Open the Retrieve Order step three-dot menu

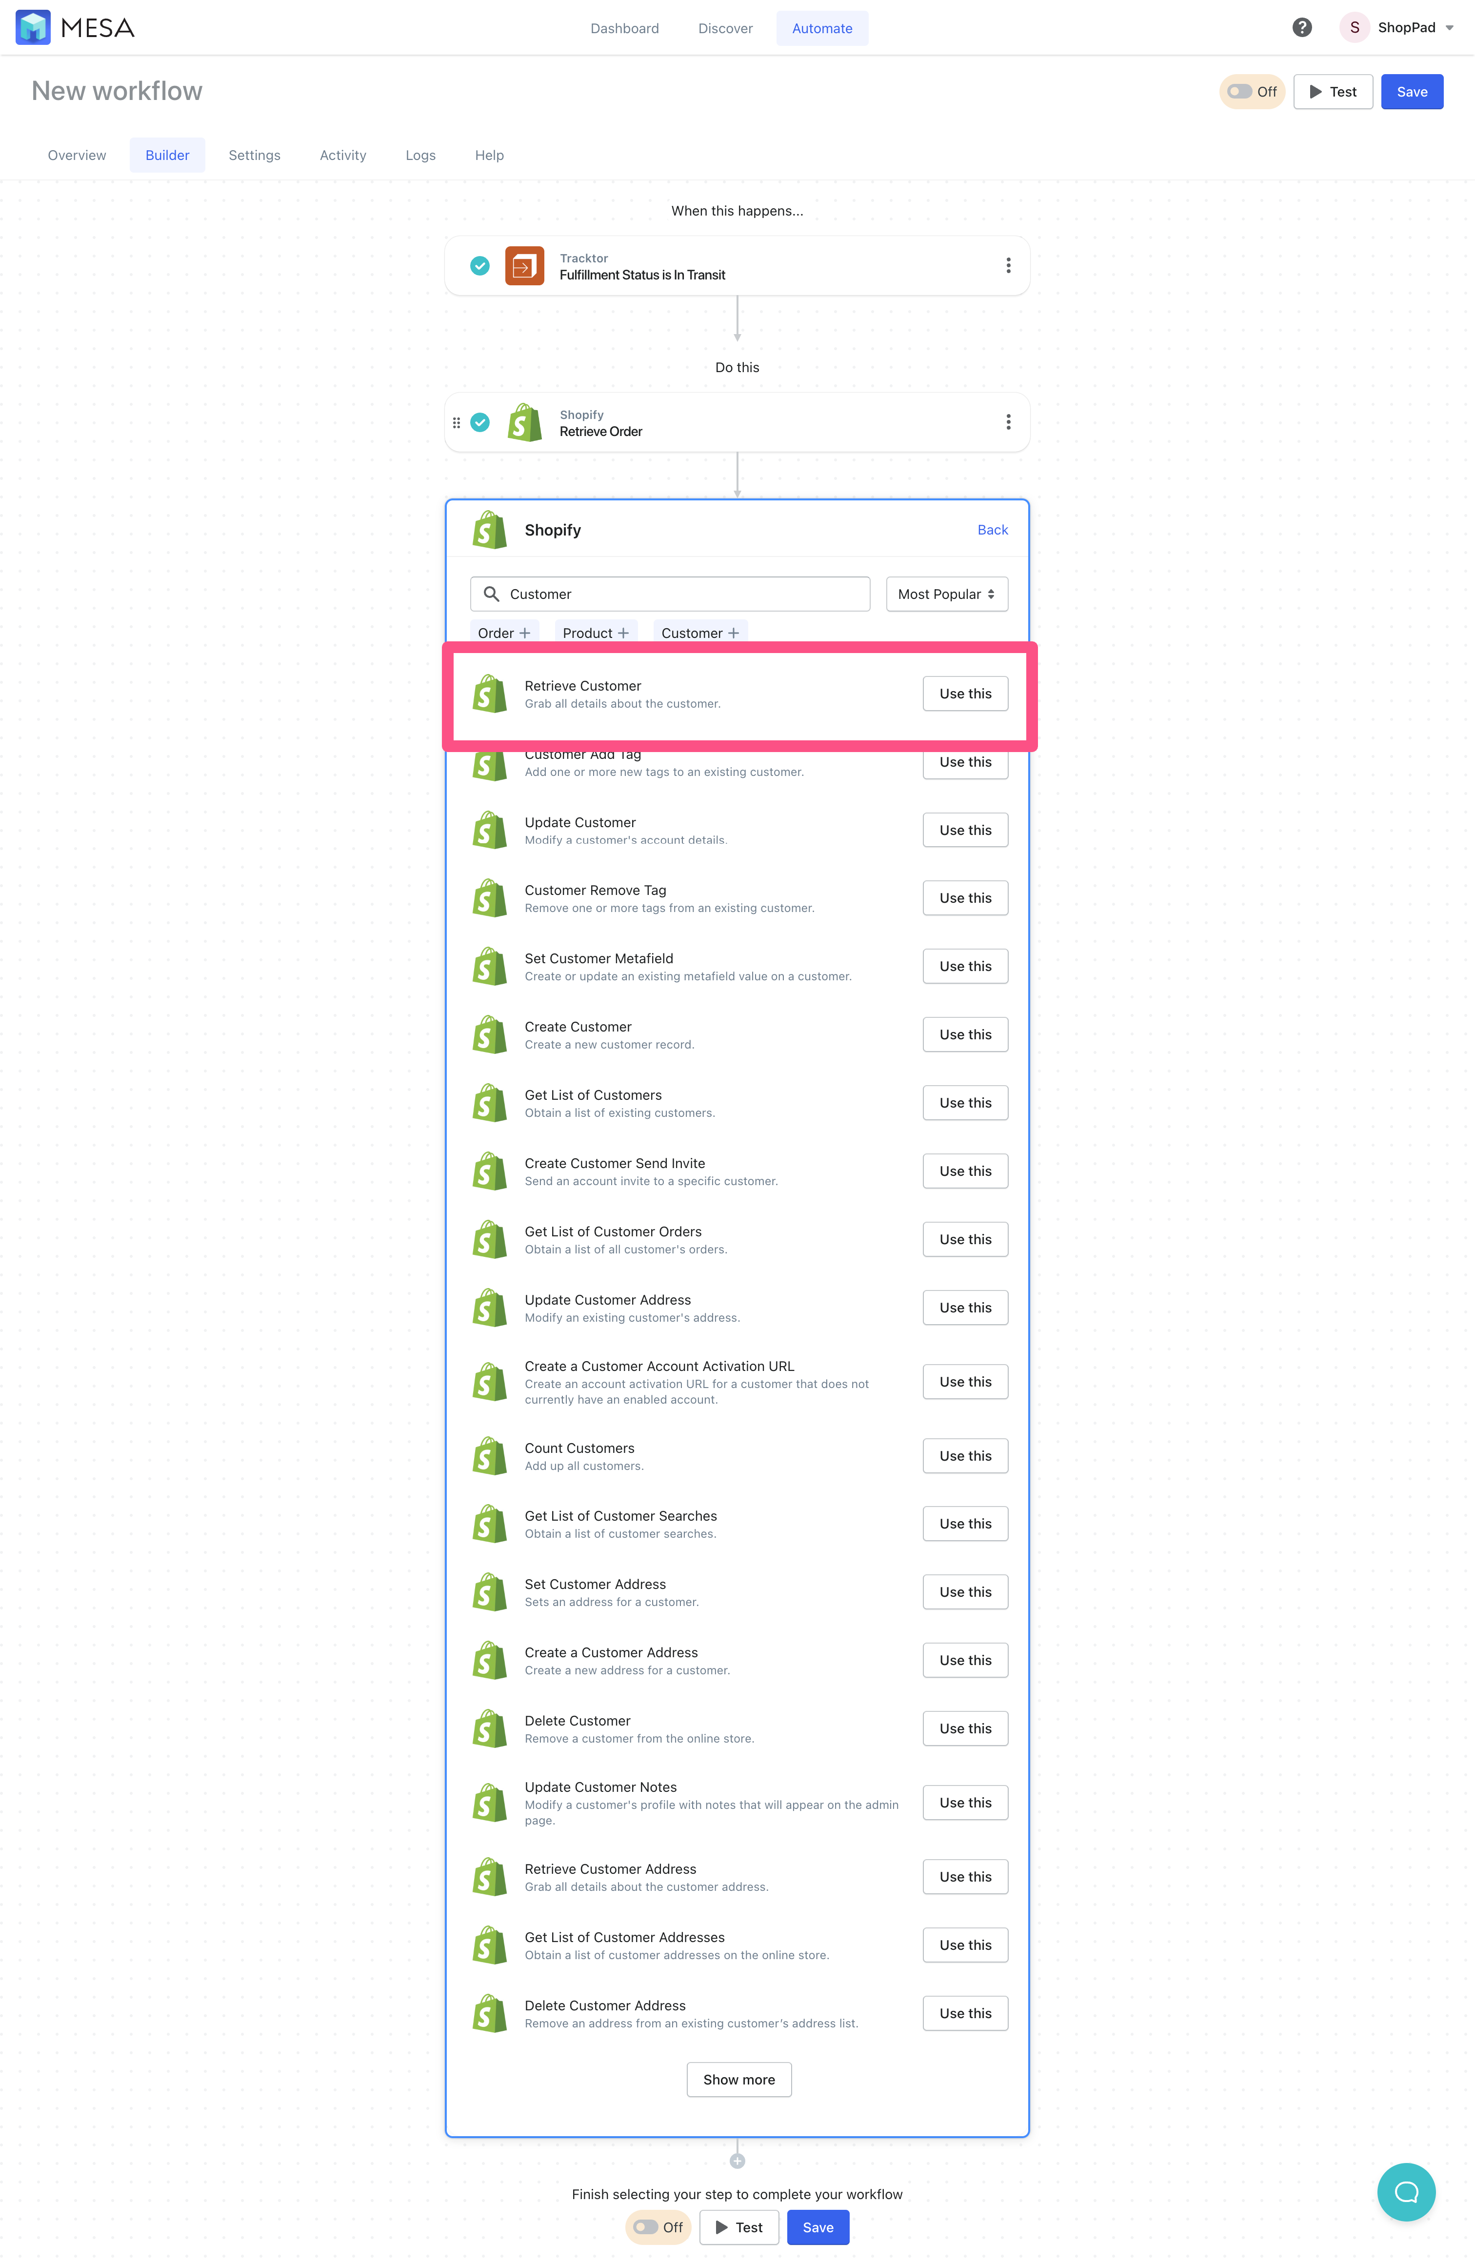pos(1008,422)
